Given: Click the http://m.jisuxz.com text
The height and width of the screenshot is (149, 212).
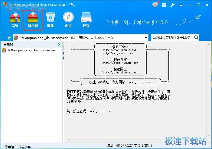Looking at the screenshot, I should click(x=118, y=53).
